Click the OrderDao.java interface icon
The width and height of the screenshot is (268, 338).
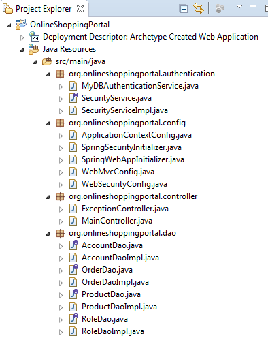pos(73,270)
